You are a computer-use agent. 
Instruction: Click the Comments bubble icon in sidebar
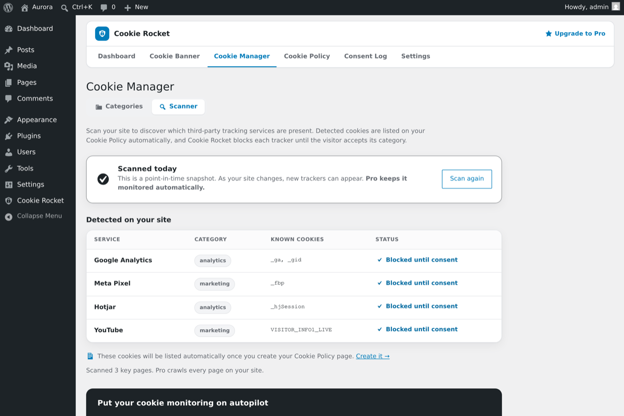[x=9, y=99]
